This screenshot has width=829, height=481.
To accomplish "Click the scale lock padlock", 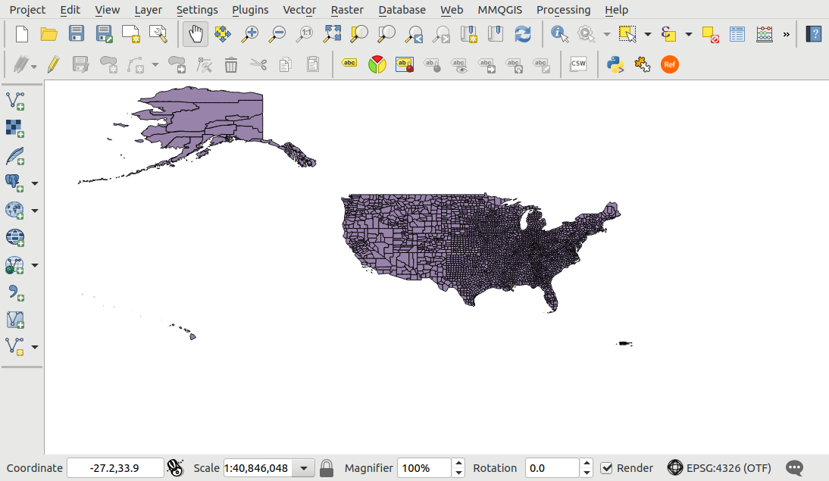I will pyautogui.click(x=327, y=467).
